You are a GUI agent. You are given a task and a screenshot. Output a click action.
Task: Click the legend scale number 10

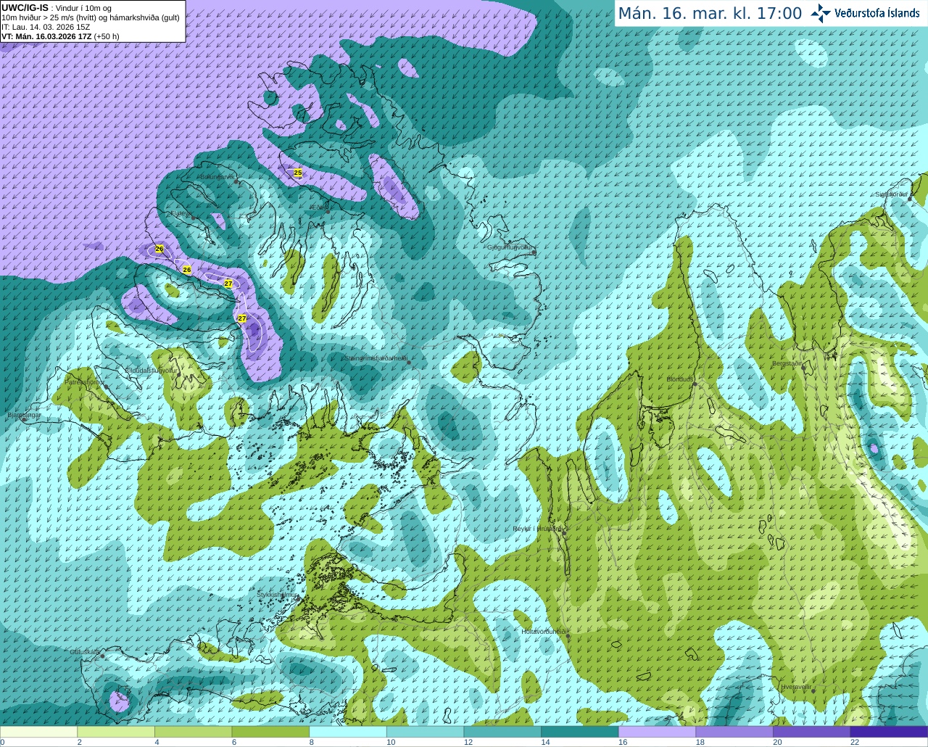[x=391, y=742]
